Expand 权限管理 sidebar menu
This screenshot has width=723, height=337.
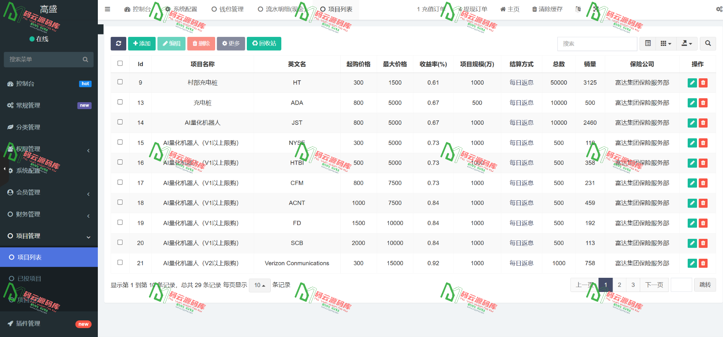[49, 149]
